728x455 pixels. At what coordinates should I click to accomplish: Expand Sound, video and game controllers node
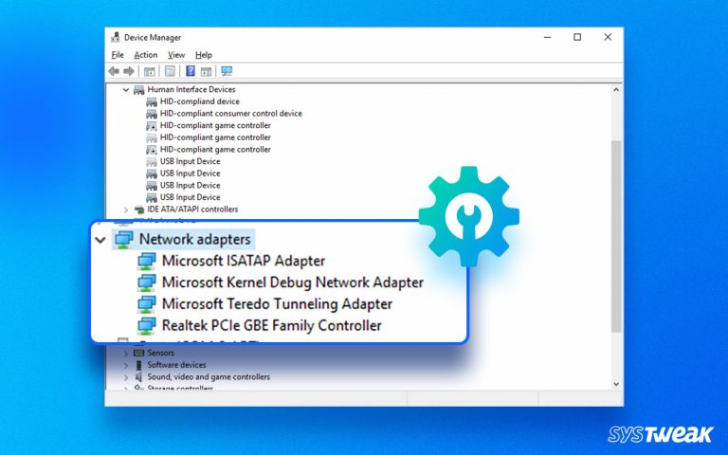coord(126,377)
